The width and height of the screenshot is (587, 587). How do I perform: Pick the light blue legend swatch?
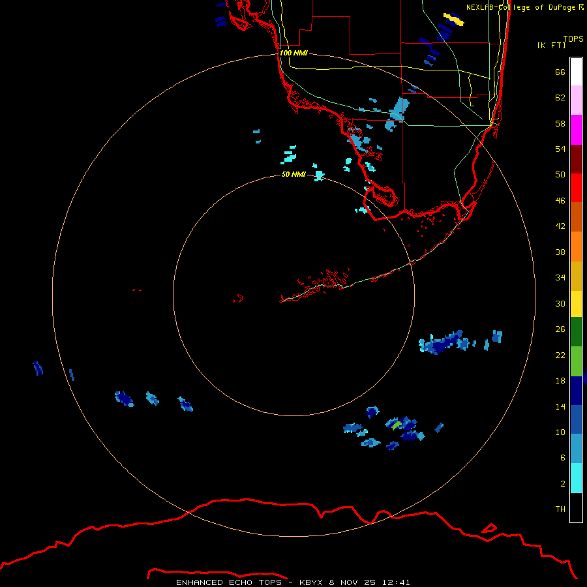(x=576, y=449)
